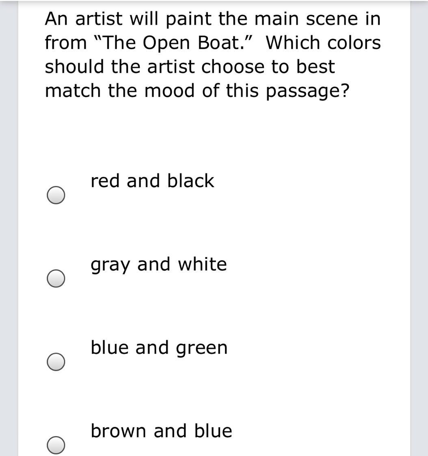Tap the "brown and blue" answer text

(x=161, y=431)
